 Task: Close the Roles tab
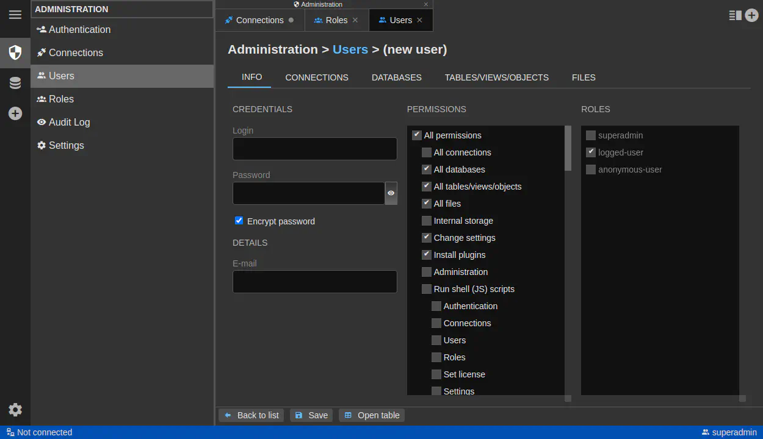click(355, 20)
